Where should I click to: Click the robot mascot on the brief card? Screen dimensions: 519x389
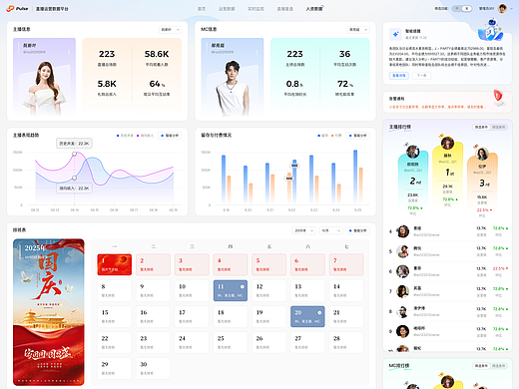(x=491, y=30)
